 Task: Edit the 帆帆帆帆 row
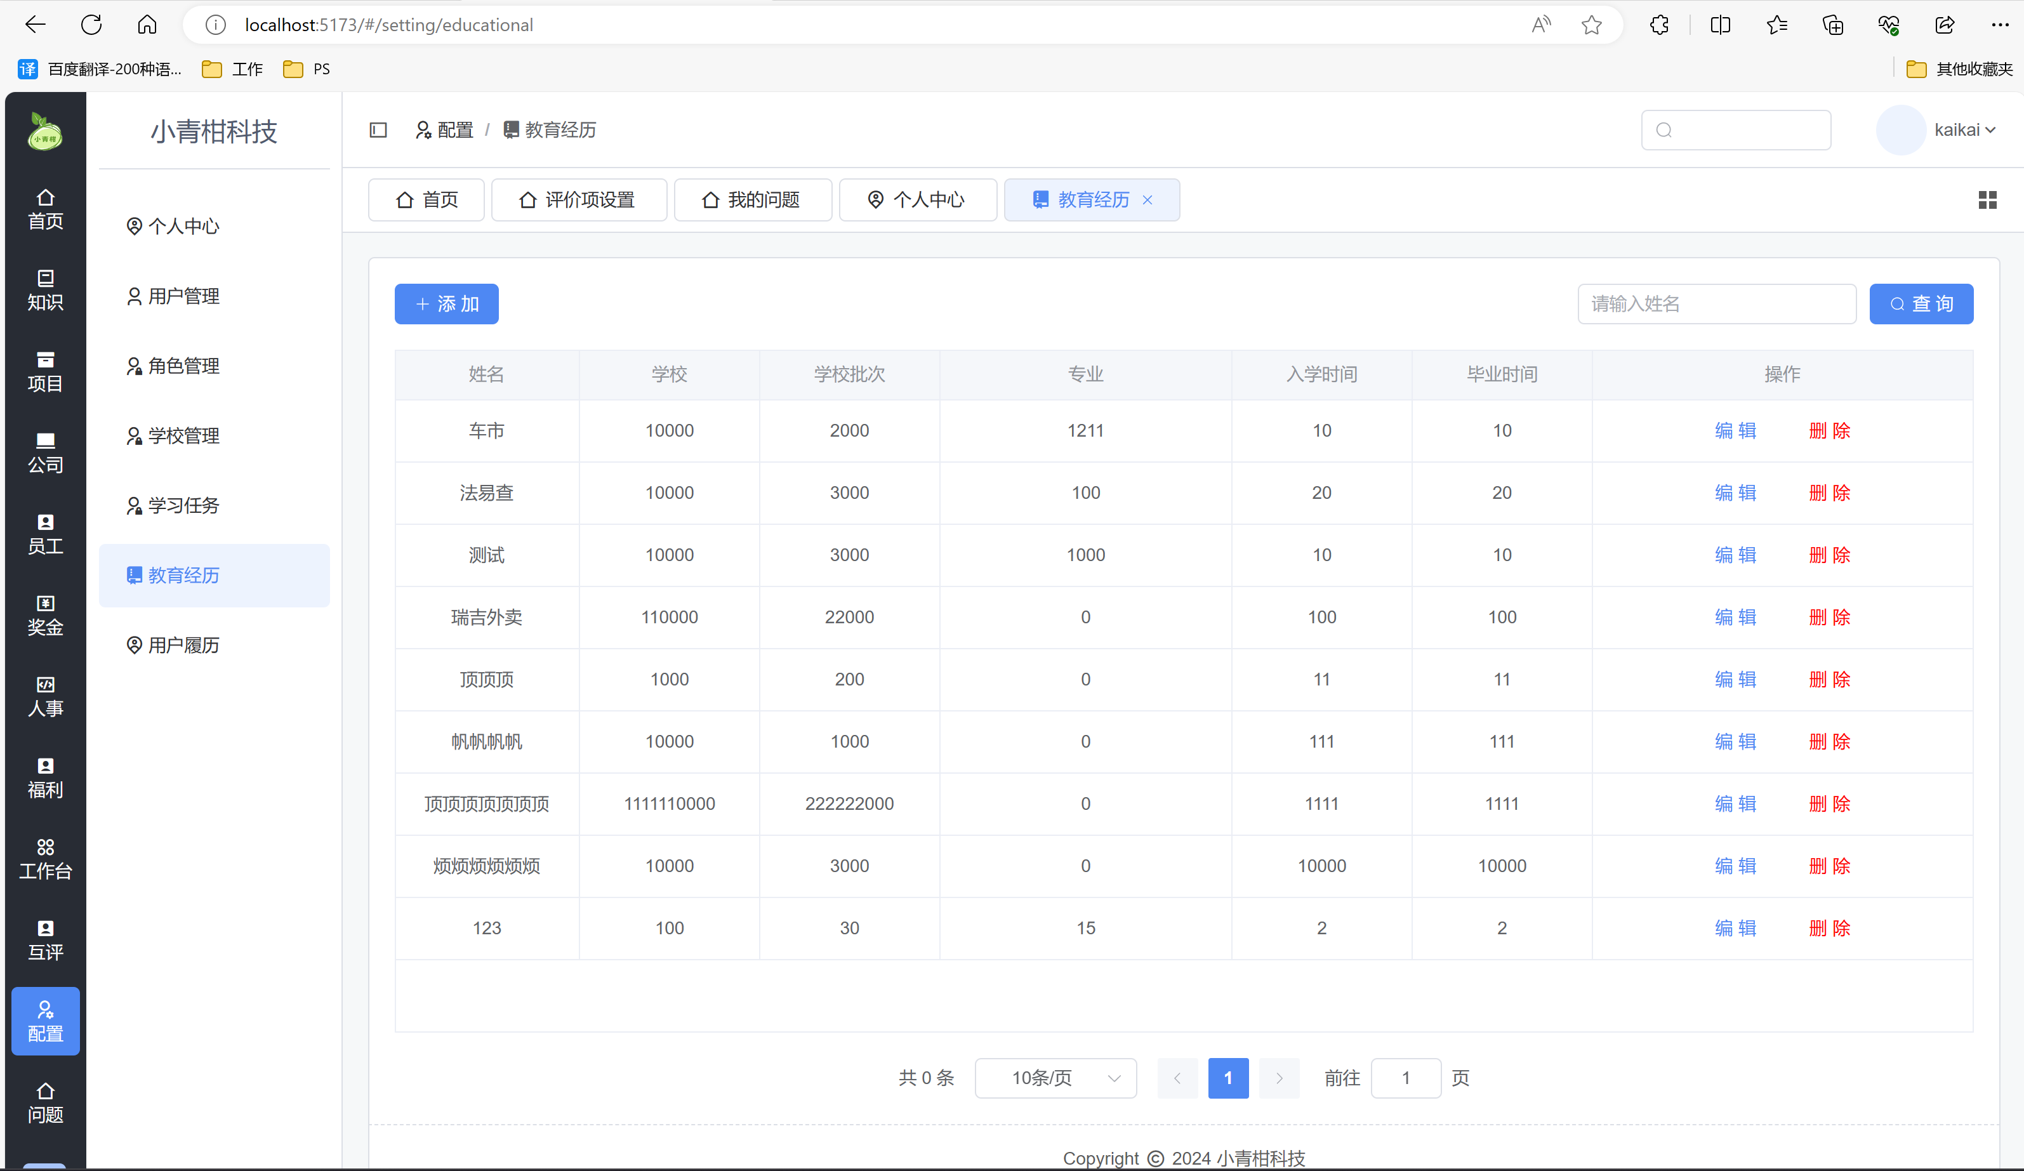click(x=1735, y=742)
